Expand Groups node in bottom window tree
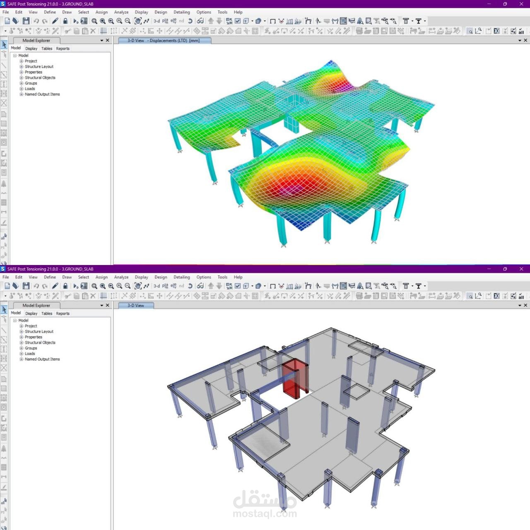530x530 pixels. [x=22, y=348]
